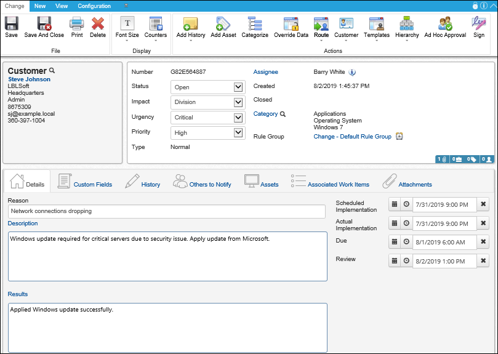The image size is (498, 354).
Task: Open the Ad Hoc Approval action
Action: (445, 27)
